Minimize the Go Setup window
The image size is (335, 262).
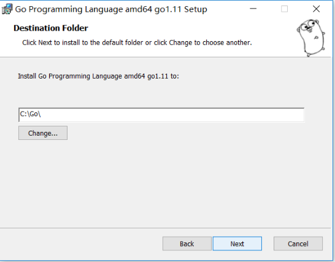[253, 9]
